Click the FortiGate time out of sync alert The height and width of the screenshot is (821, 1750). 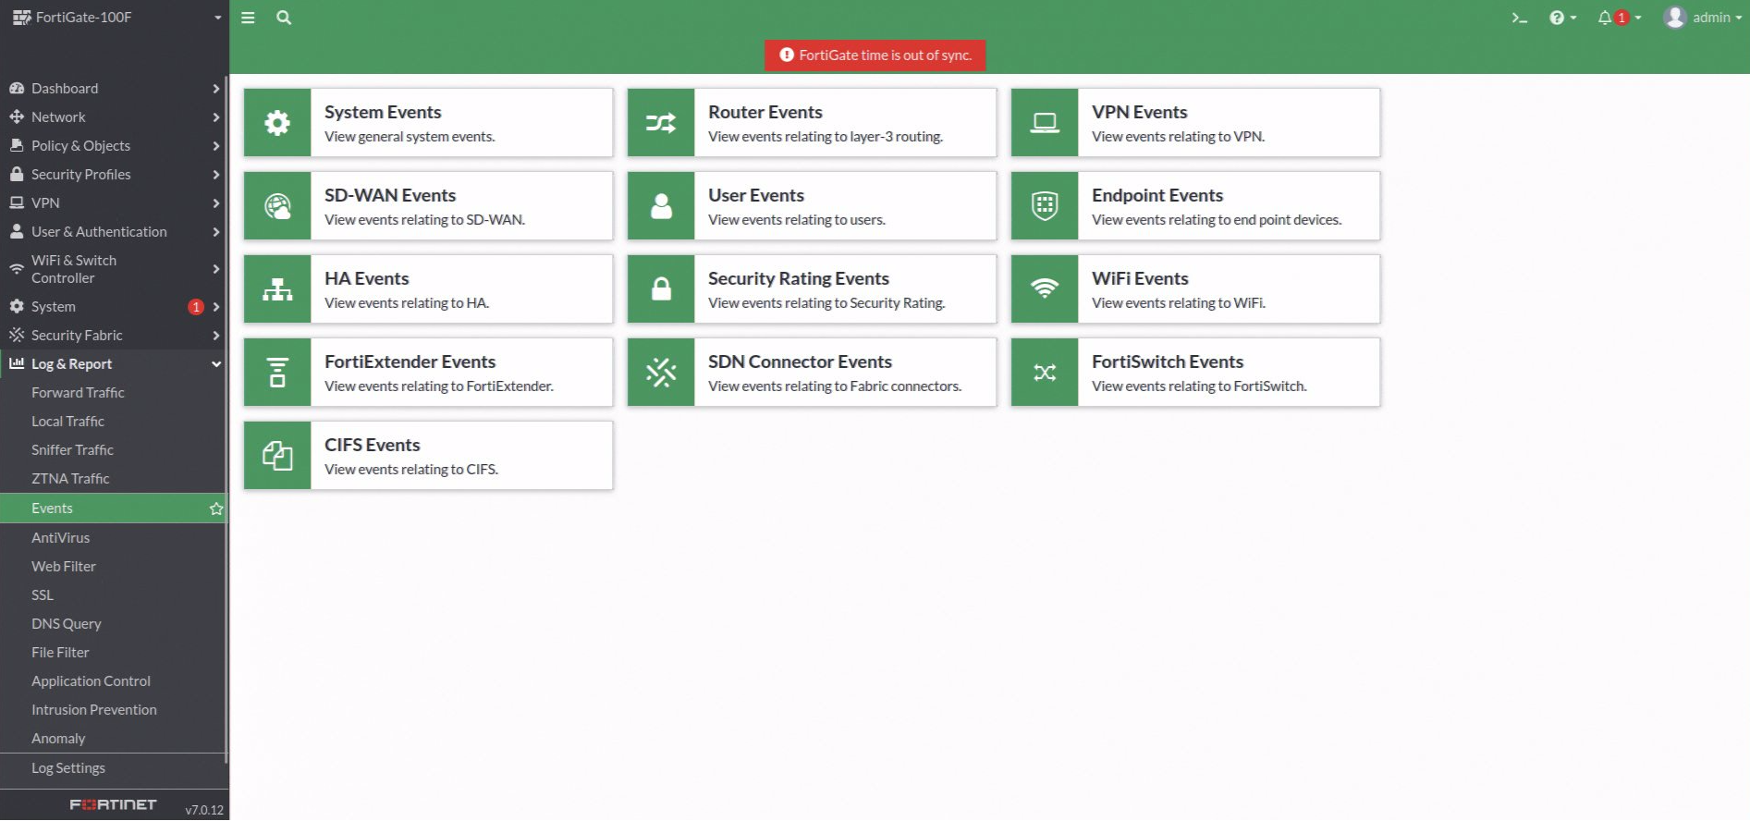pos(875,55)
